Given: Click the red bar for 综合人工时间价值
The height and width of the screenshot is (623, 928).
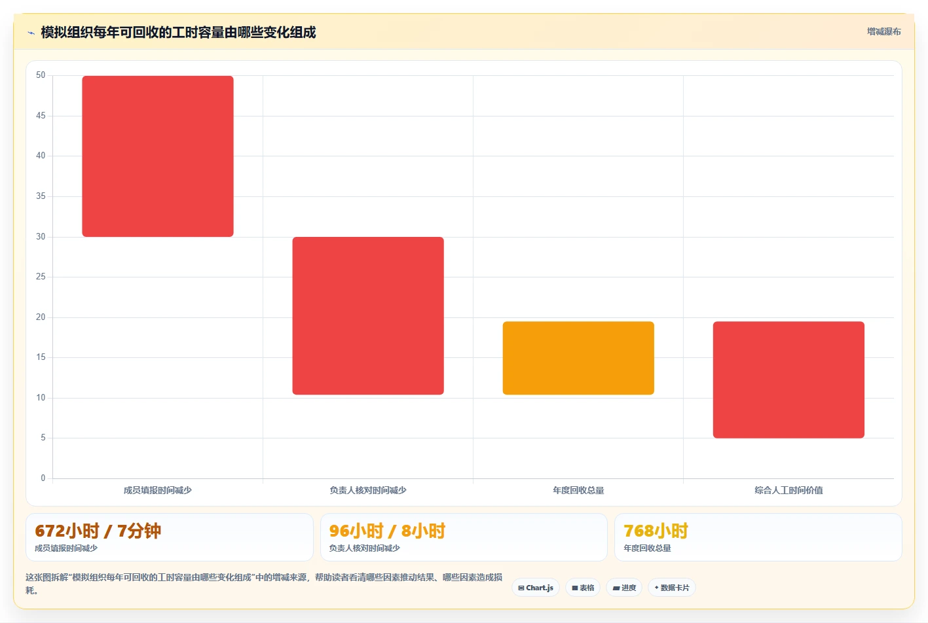Looking at the screenshot, I should coord(789,380).
